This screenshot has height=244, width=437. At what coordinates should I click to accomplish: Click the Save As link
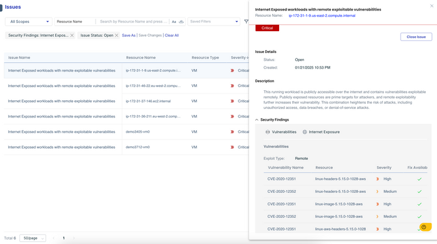pyautogui.click(x=129, y=35)
